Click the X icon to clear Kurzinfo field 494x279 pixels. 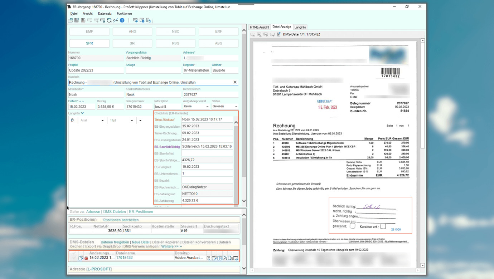(x=235, y=82)
